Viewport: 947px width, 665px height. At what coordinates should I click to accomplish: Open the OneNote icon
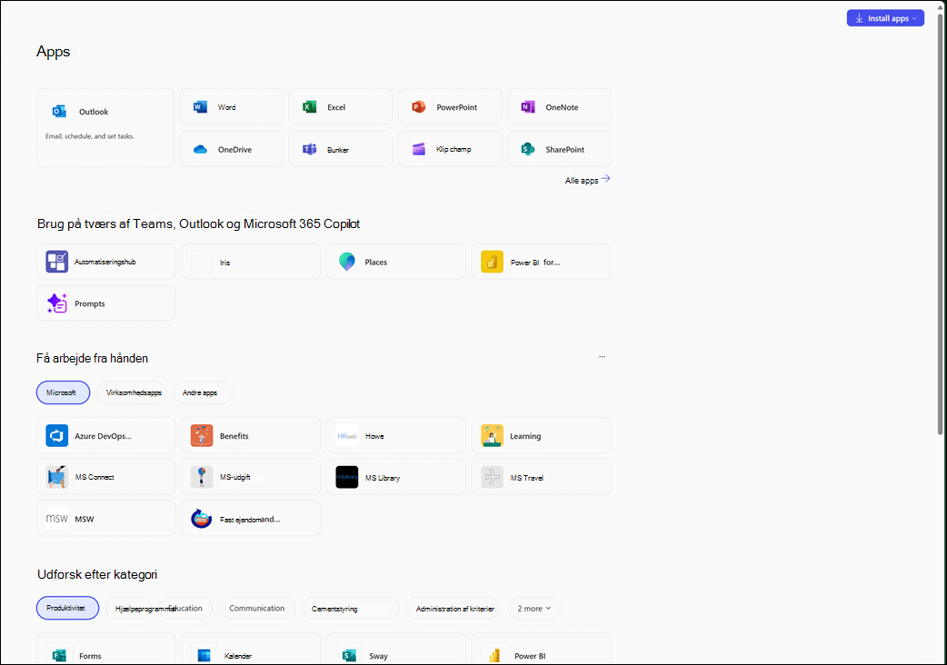(528, 107)
